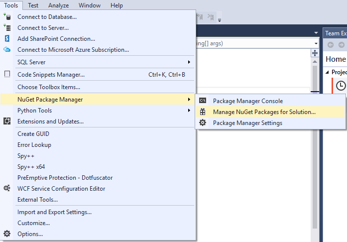Click the SharePoint connection icon
The width and height of the screenshot is (347, 242).
(x=7, y=38)
